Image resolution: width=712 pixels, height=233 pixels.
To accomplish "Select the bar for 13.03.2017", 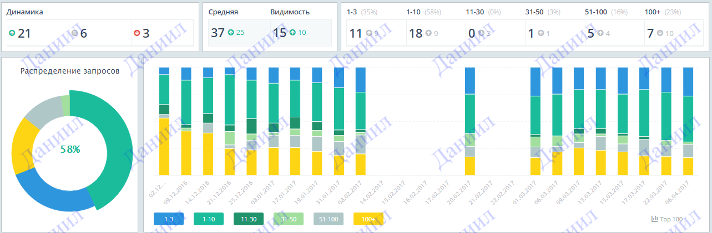I will point(601,122).
